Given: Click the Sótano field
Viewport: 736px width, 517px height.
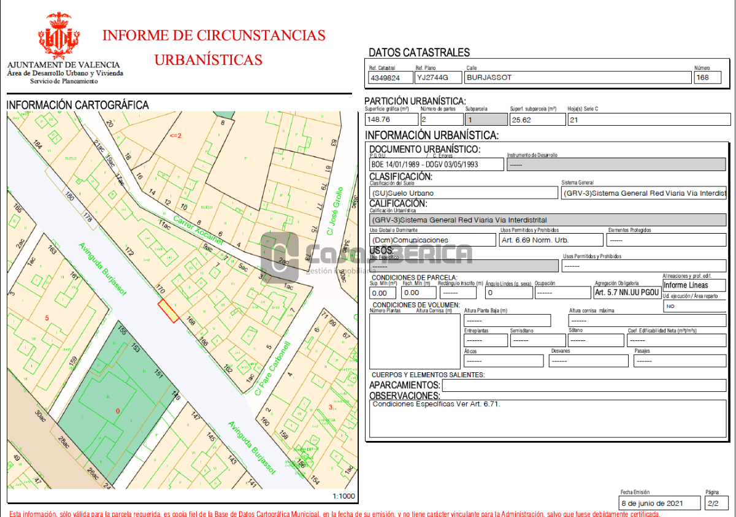Looking at the screenshot, I should point(596,340).
